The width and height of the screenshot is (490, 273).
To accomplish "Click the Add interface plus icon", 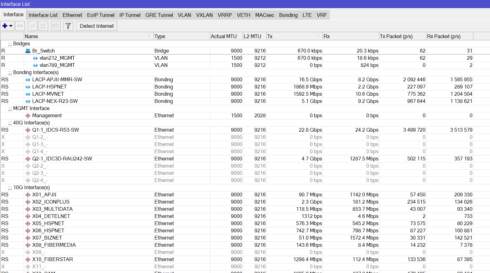I will point(5,26).
